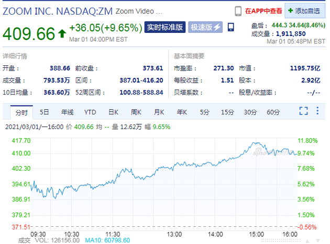Click the timestamp Mar 01 04:00PM EST
Screen dimensions: 330x244
click(98, 40)
